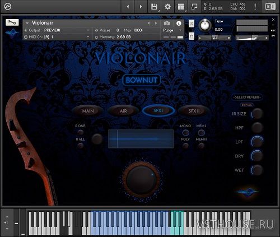This screenshot has height=237, width=280.
Task: Toggle the R ONE round robin button
Action: tap(81, 132)
